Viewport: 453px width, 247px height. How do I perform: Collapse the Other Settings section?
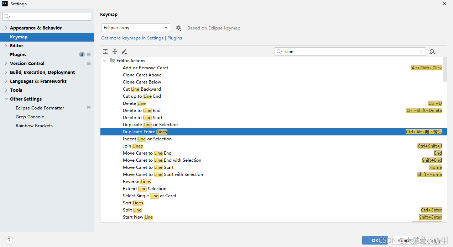[x=6, y=99]
